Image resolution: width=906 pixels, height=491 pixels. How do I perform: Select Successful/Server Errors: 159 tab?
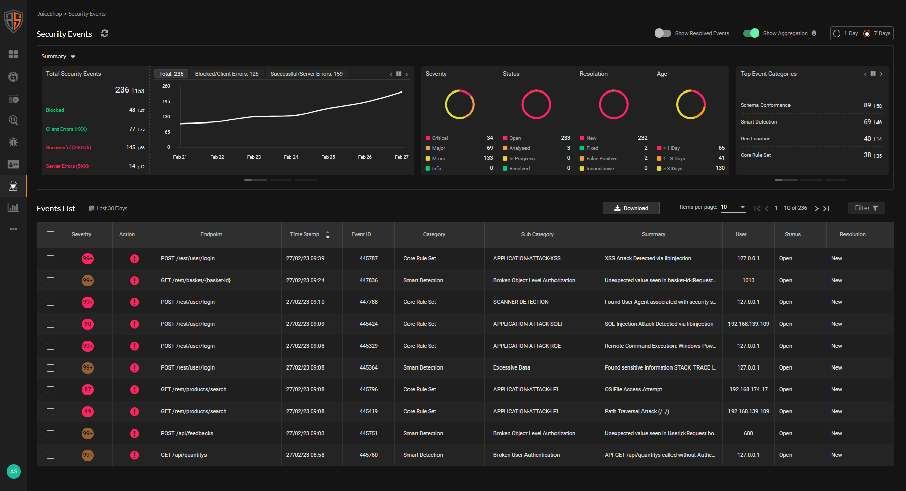point(307,74)
